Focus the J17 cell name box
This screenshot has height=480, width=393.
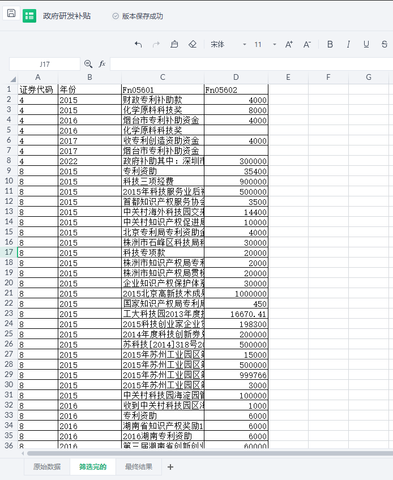point(45,64)
